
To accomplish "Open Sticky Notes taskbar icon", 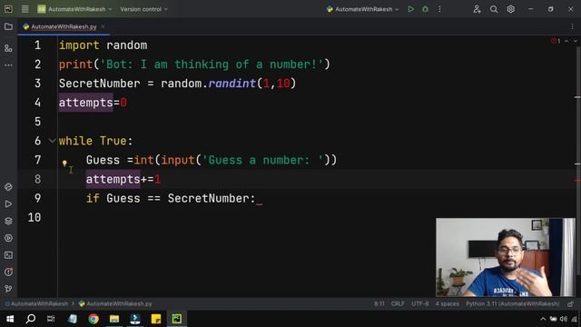I will tap(156, 319).
